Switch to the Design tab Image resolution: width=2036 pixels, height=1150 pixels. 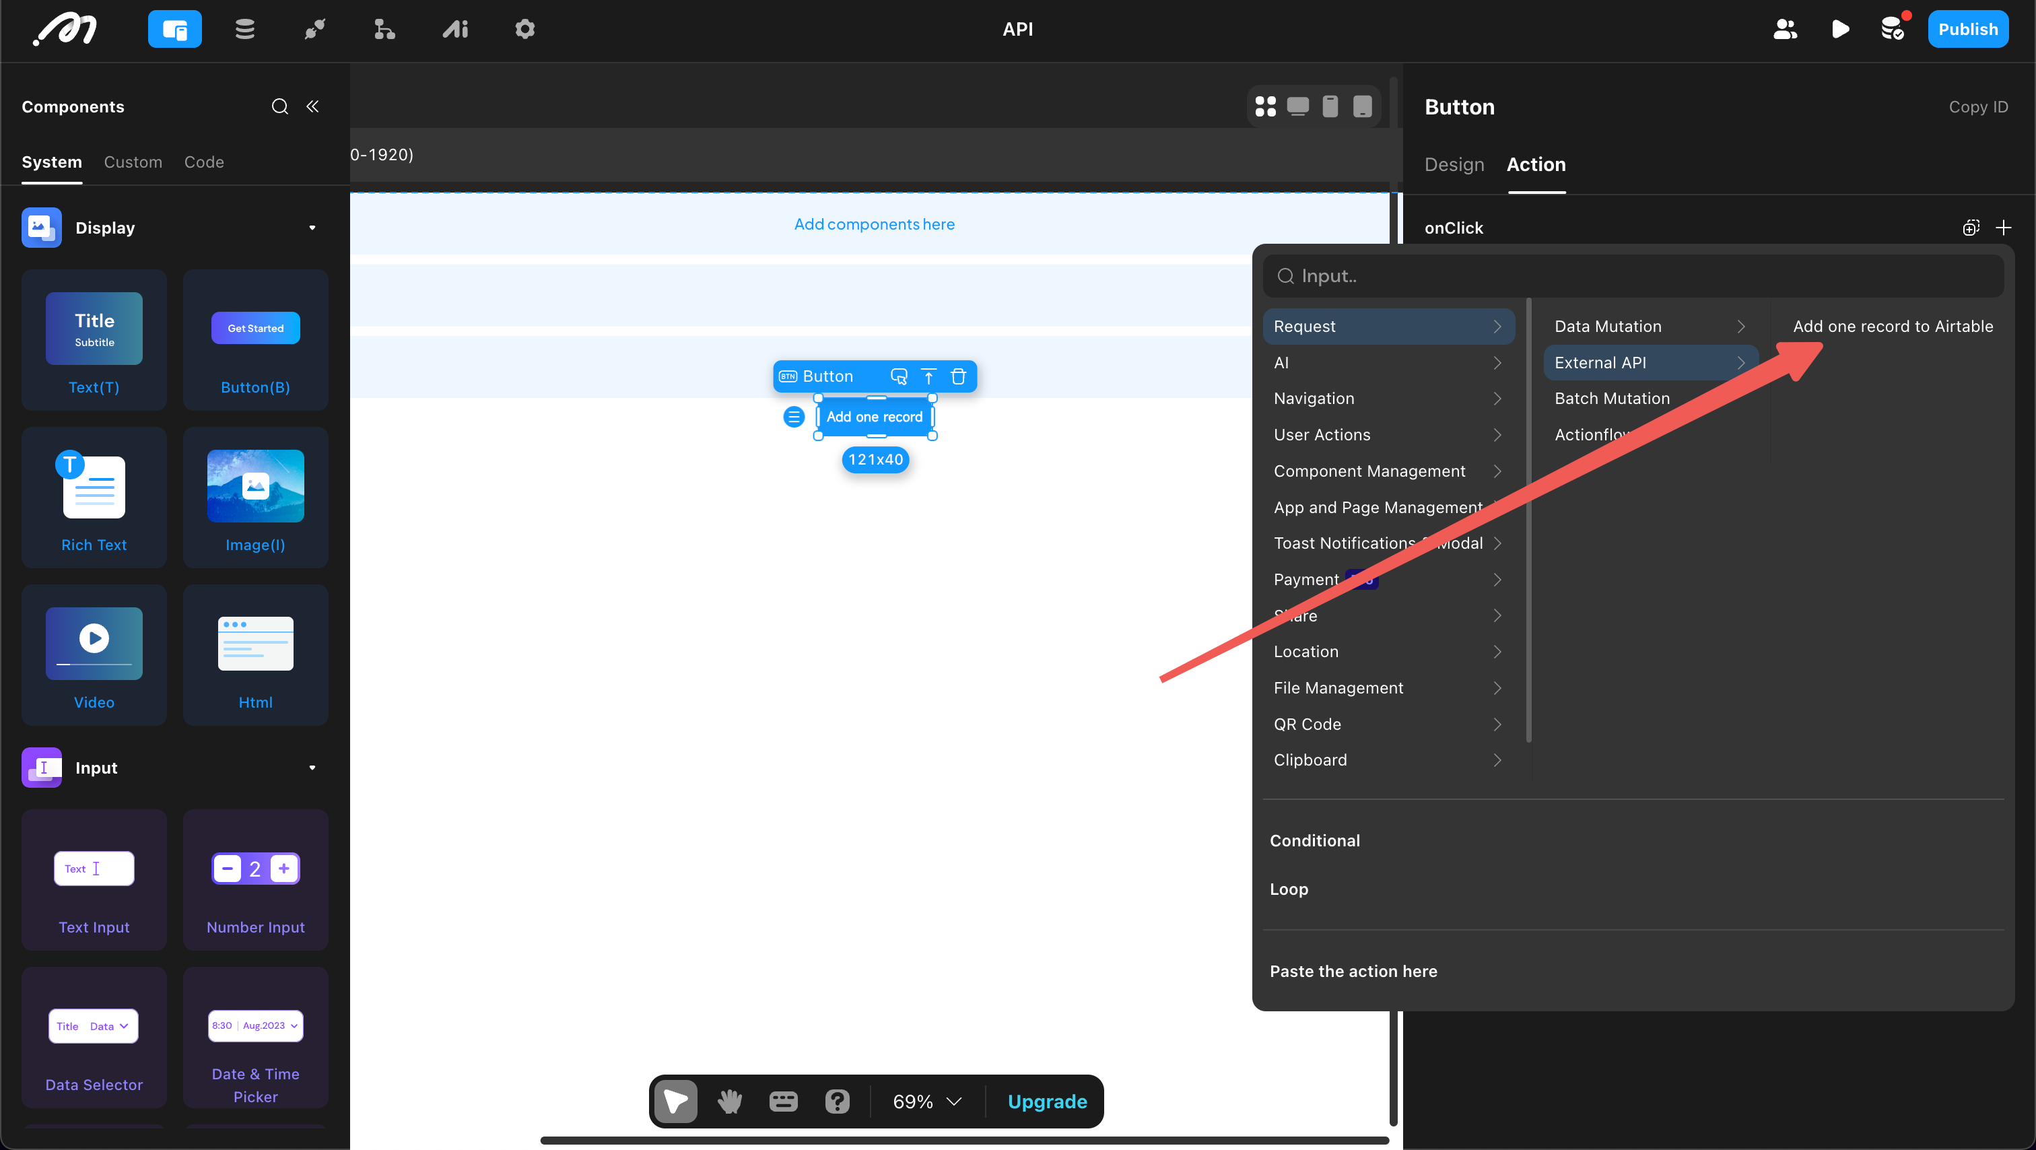[x=1454, y=164]
